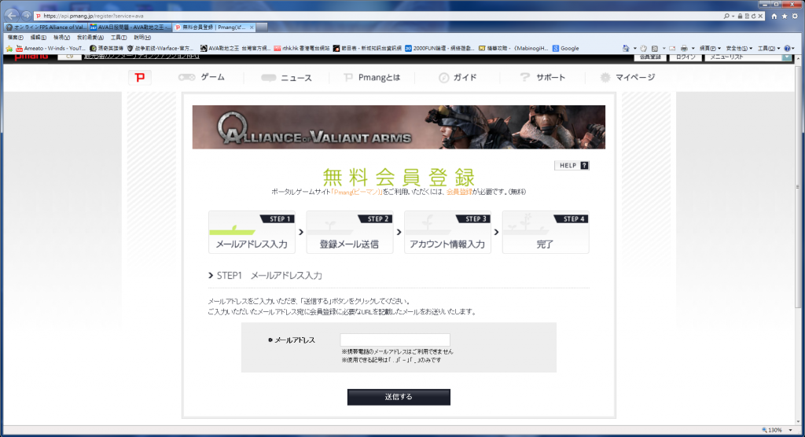Click the red Pmang P logo icon

[140, 77]
